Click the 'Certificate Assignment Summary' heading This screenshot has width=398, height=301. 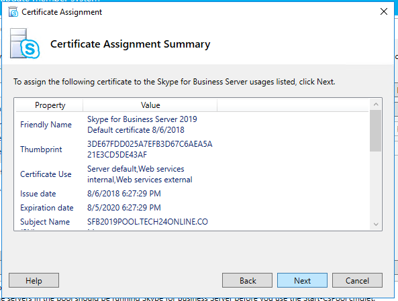[x=130, y=44]
